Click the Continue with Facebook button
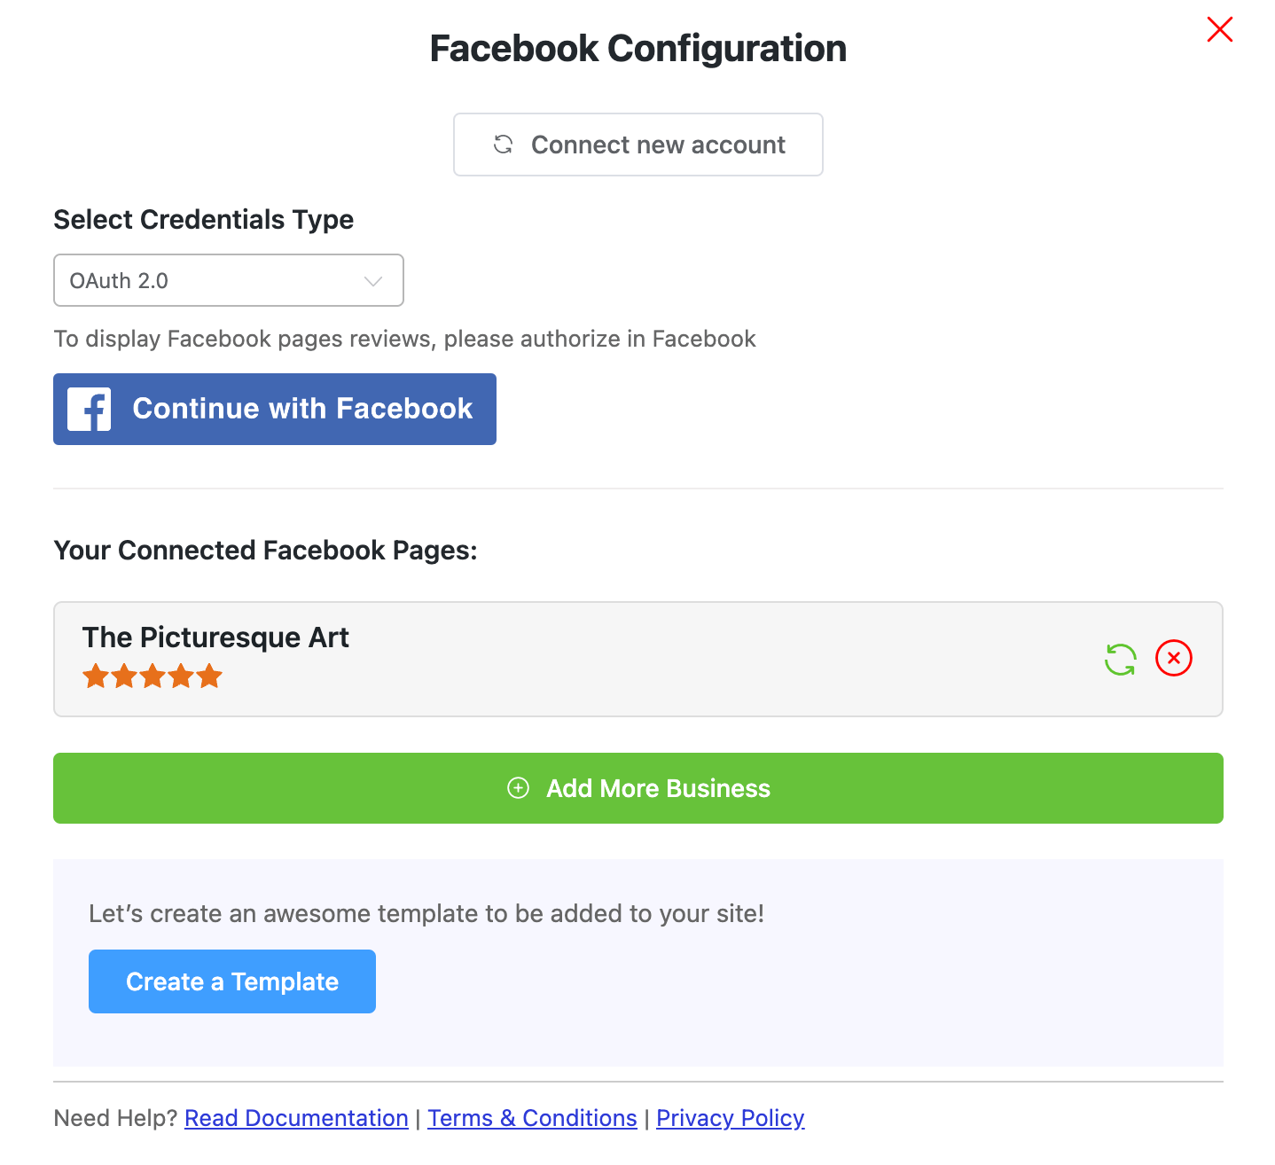Image resolution: width=1275 pixels, height=1165 pixels. point(275,409)
